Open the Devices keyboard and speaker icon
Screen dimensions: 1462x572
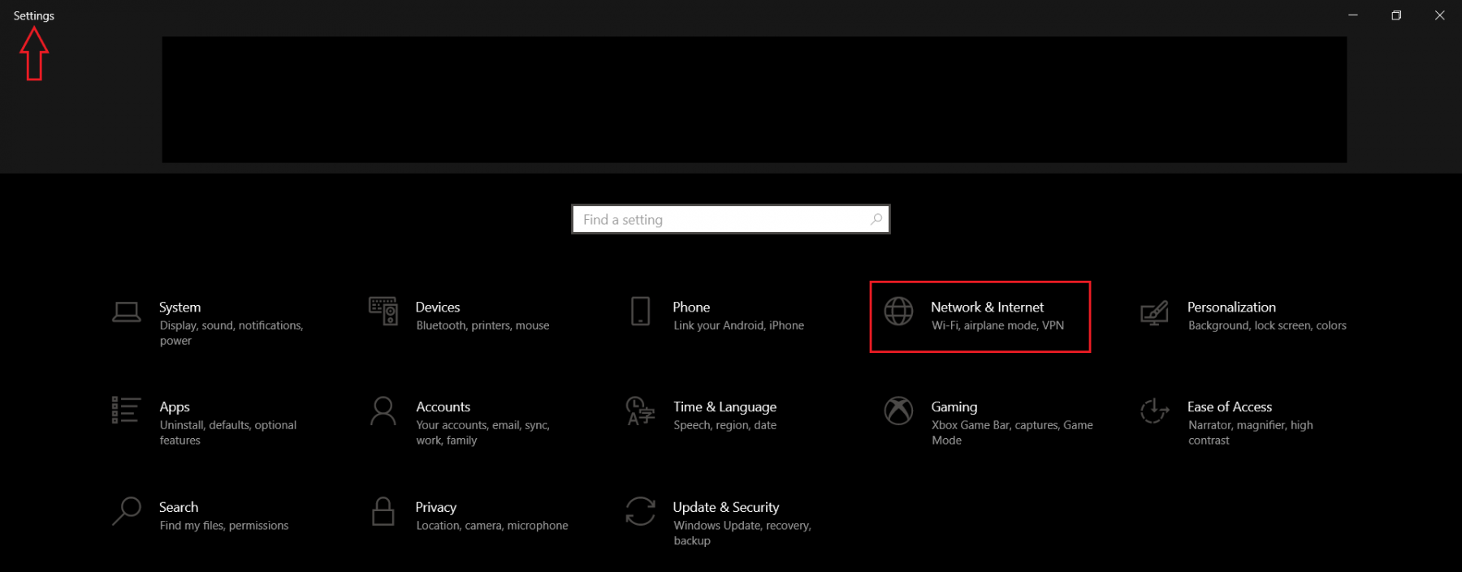383,311
